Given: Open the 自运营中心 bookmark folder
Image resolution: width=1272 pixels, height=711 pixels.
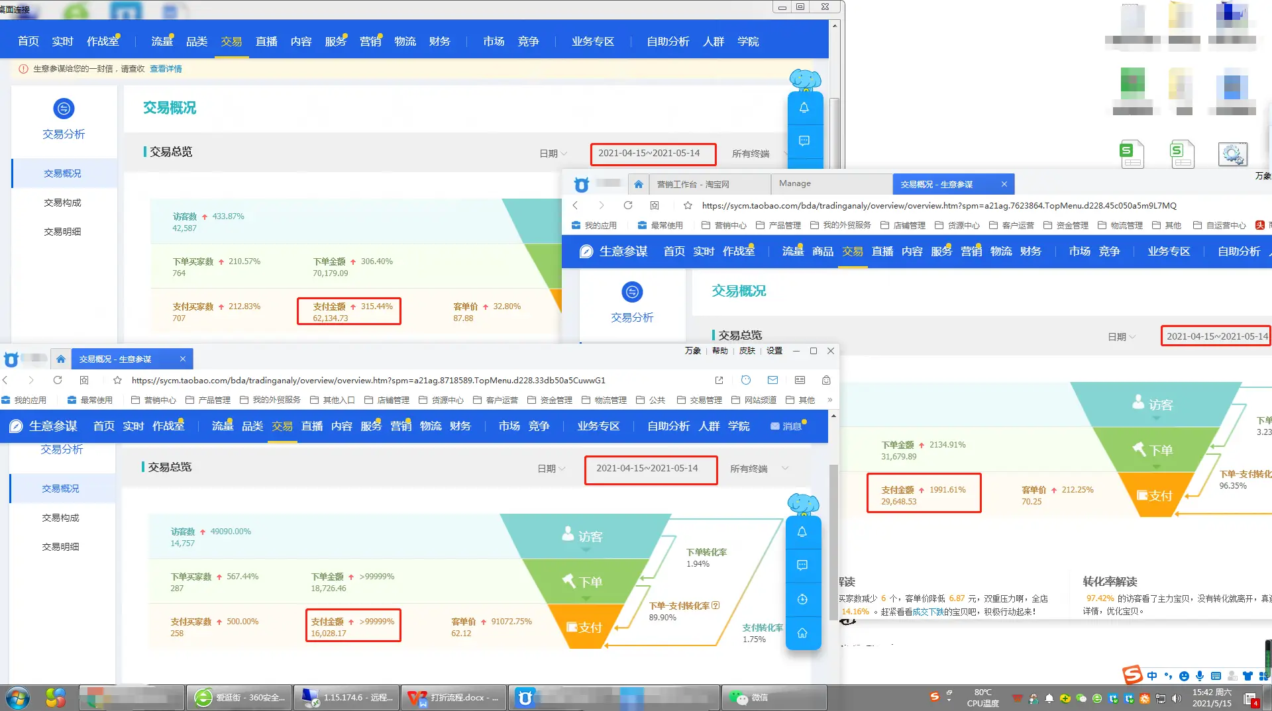Looking at the screenshot, I should coord(1220,225).
